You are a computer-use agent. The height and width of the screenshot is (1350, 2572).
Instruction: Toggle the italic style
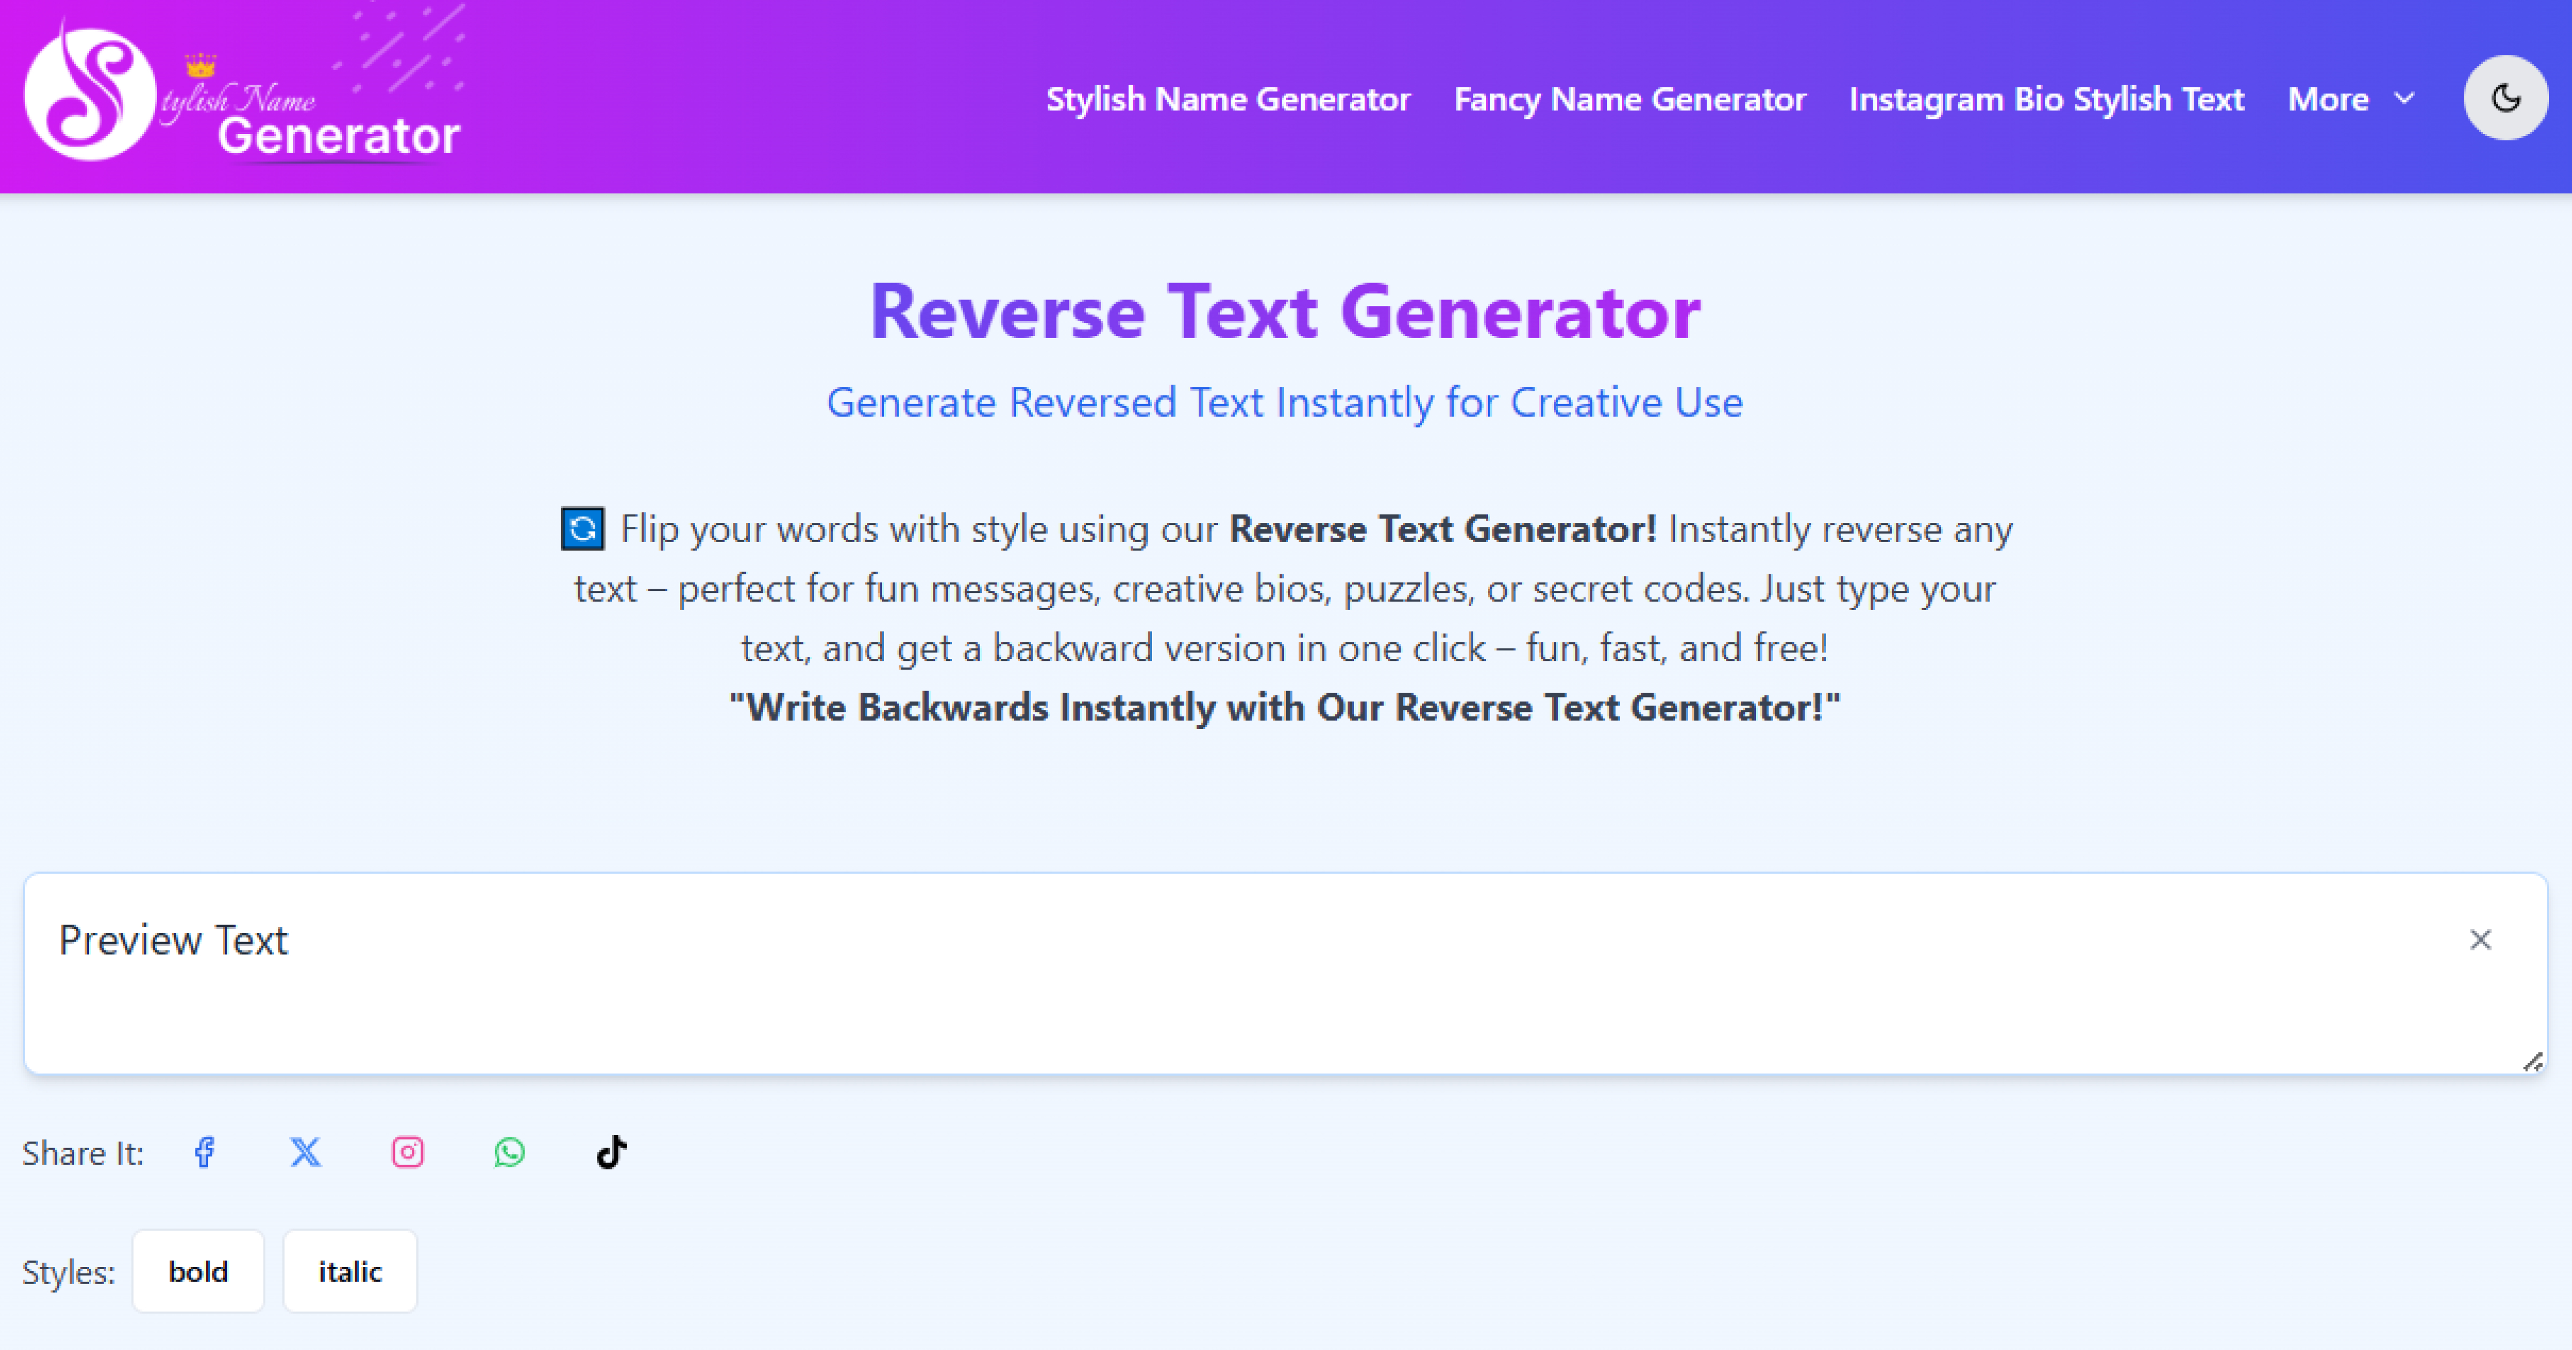click(x=349, y=1271)
